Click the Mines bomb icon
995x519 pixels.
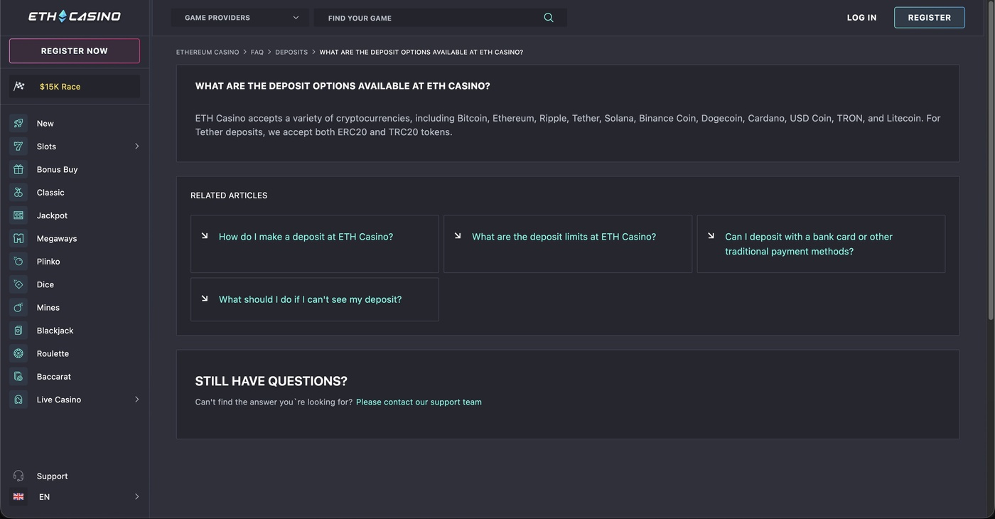(18, 307)
